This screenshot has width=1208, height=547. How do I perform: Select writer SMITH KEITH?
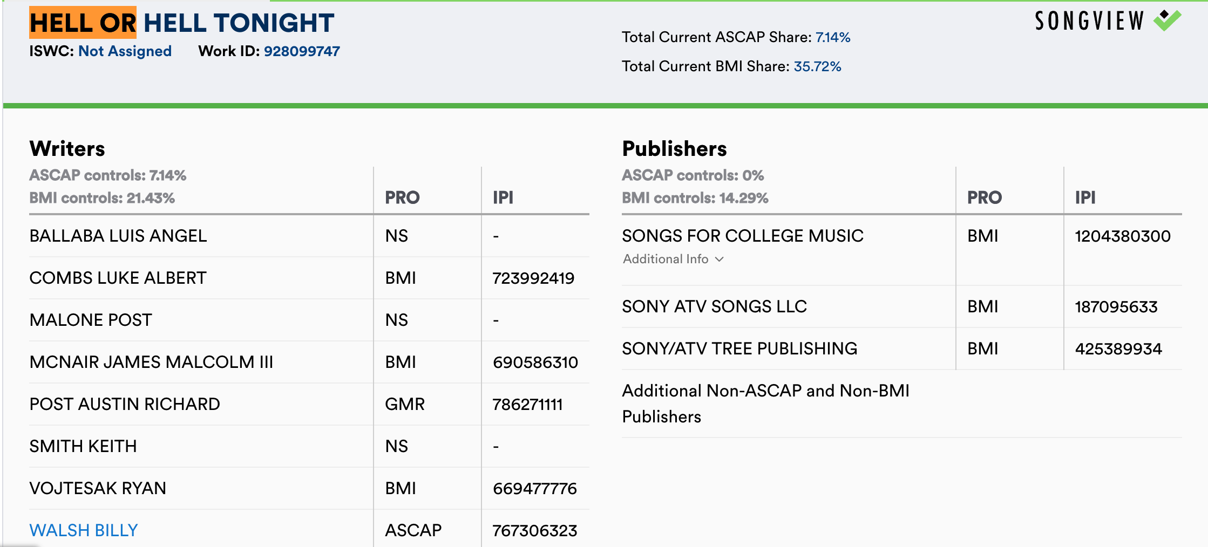83,446
